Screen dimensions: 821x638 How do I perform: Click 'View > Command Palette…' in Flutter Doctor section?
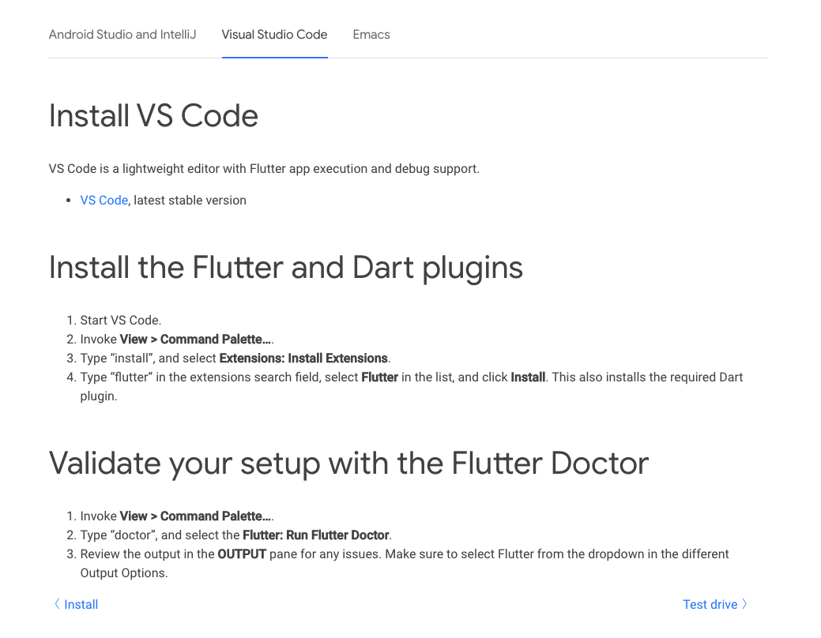tap(195, 516)
